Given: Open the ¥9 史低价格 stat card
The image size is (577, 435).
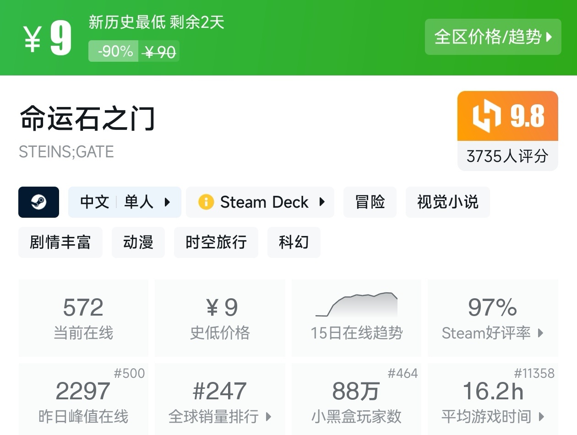Looking at the screenshot, I should (x=220, y=318).
